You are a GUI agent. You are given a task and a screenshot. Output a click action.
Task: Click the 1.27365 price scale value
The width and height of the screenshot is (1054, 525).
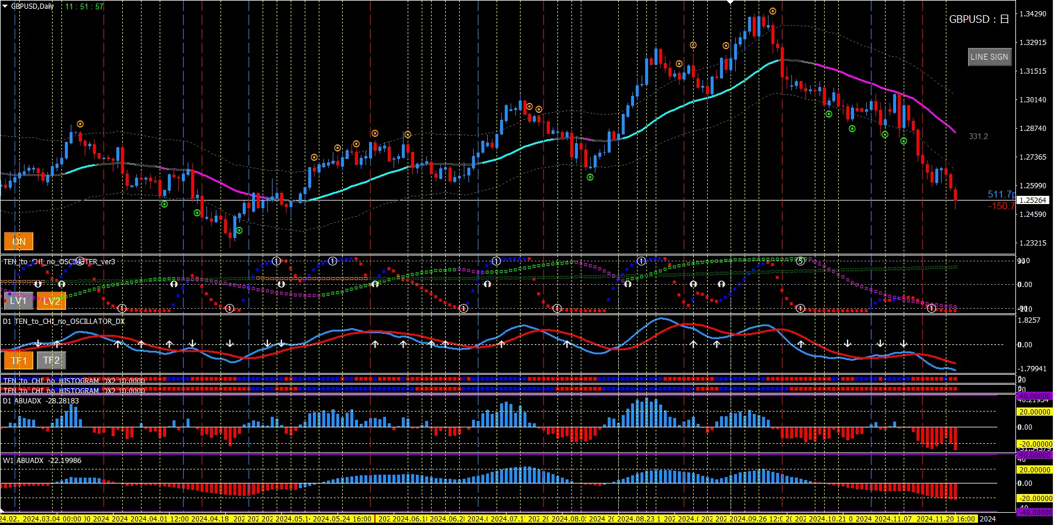pyautogui.click(x=1033, y=157)
